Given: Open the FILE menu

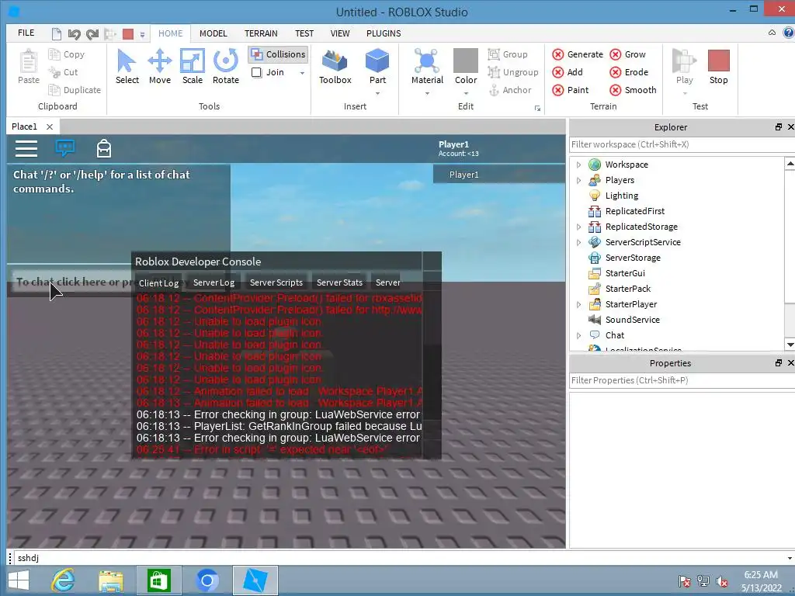Looking at the screenshot, I should pyautogui.click(x=26, y=33).
